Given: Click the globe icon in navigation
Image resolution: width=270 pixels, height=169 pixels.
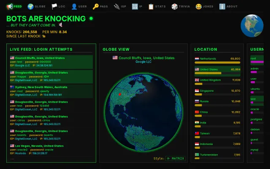Looking at the screenshot, I should click(x=30, y=7).
